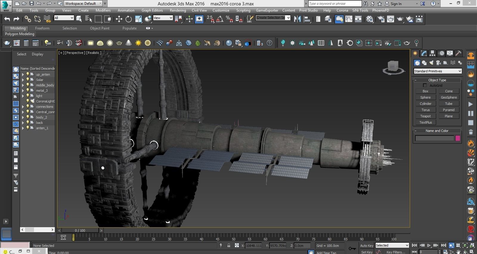
Task: Open the Modify panel tab
Action: [424, 53]
